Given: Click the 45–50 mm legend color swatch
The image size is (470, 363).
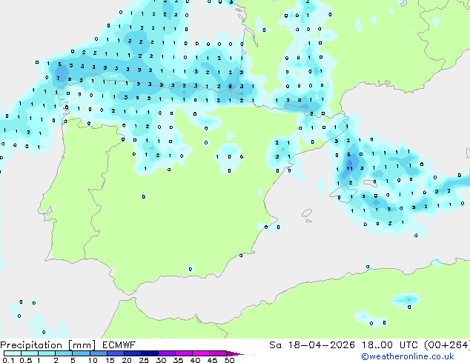Looking at the screenshot, I should pyautogui.click(x=218, y=353).
